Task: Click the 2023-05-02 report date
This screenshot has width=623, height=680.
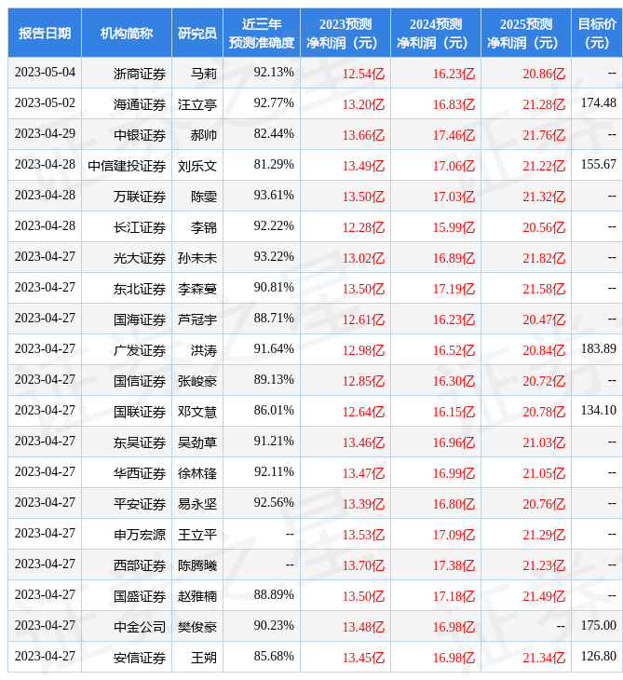Action: click(x=45, y=102)
